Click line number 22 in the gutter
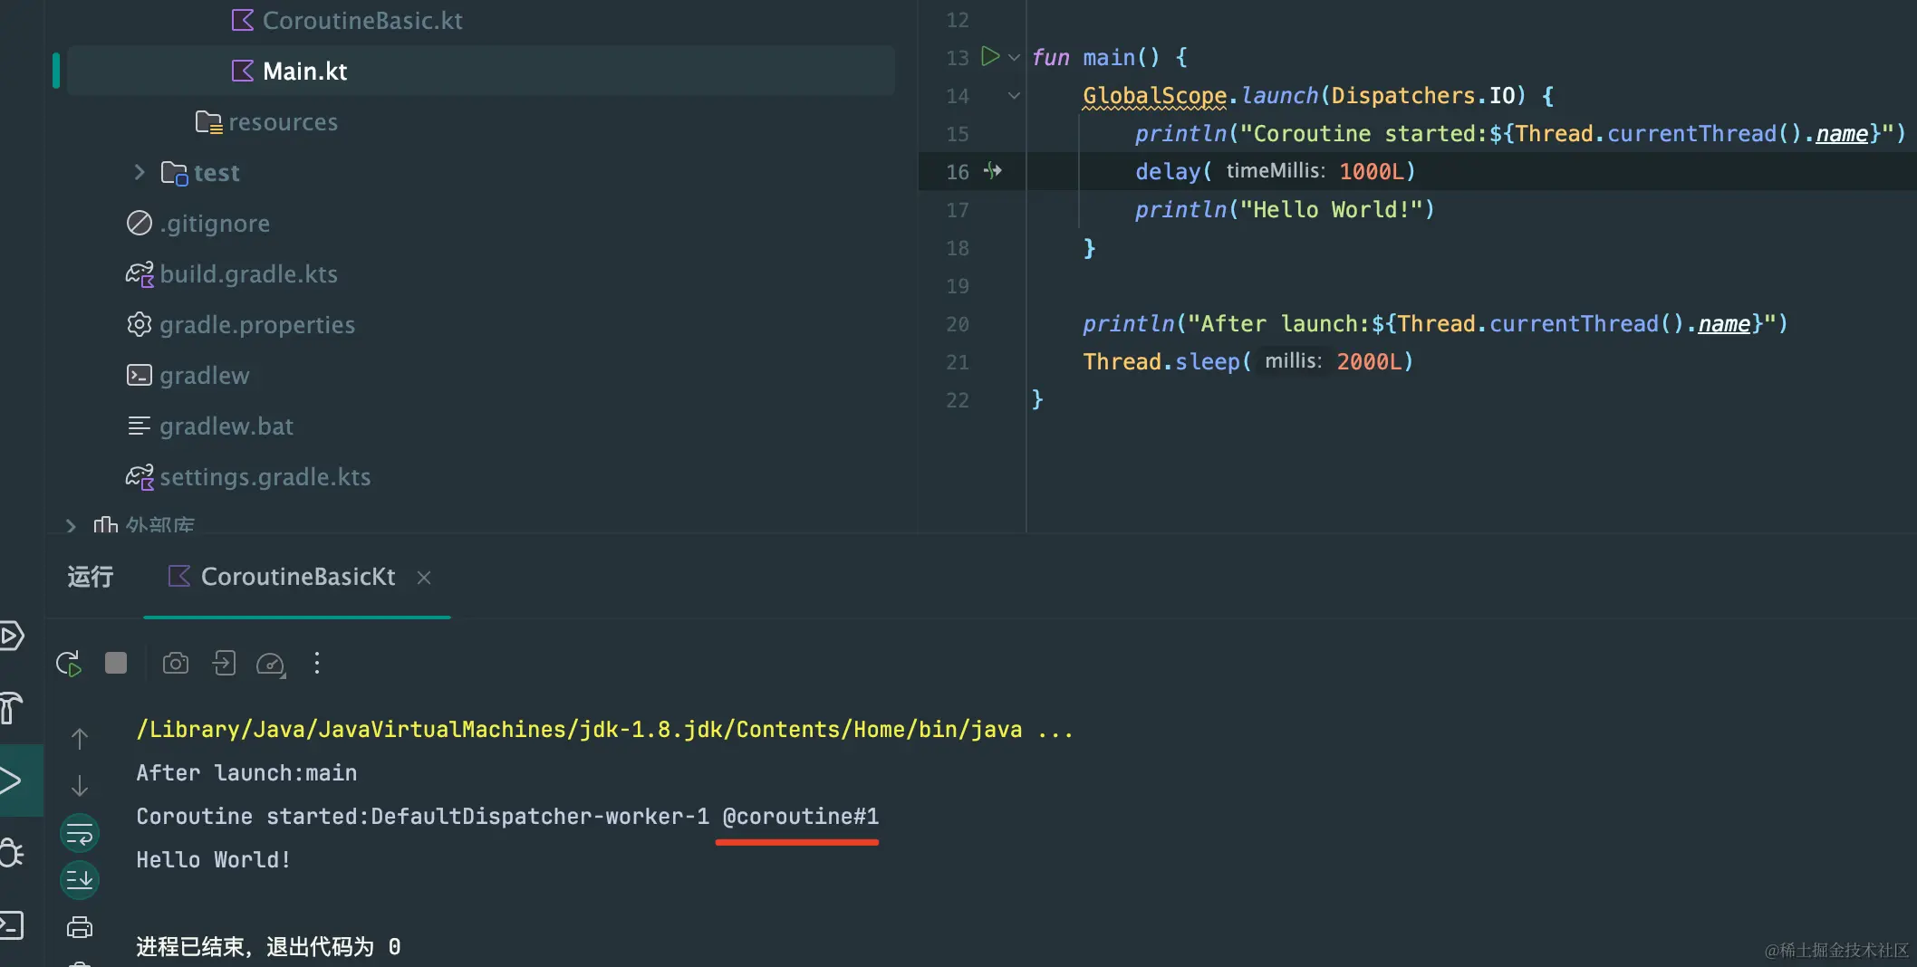 pos(958,399)
